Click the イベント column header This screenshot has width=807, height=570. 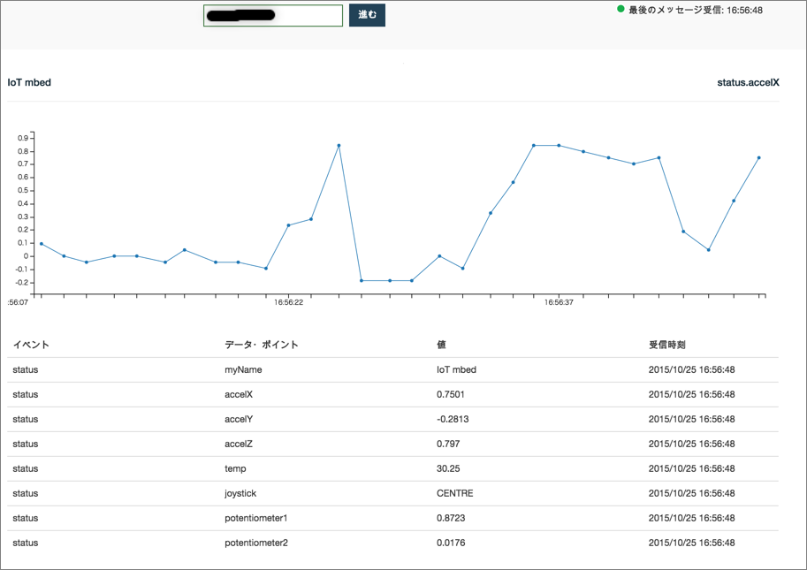[31, 345]
